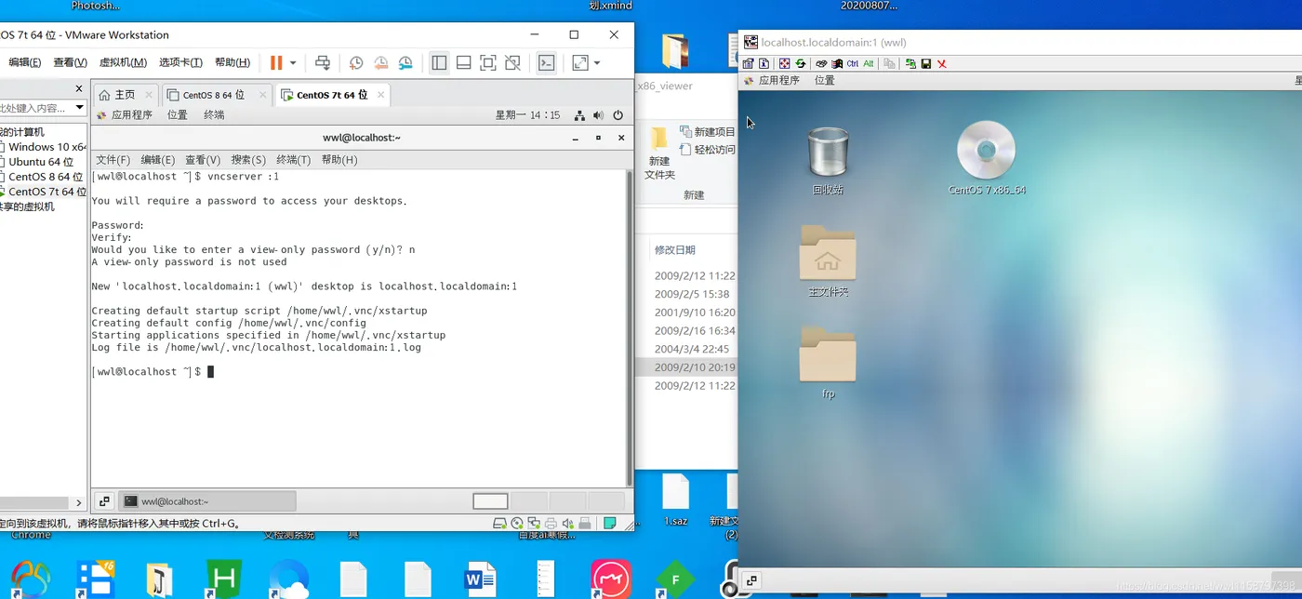Screen dimensions: 1302x599
Task: Click CD/DVD status icon in VMware
Action: pyautogui.click(x=516, y=524)
